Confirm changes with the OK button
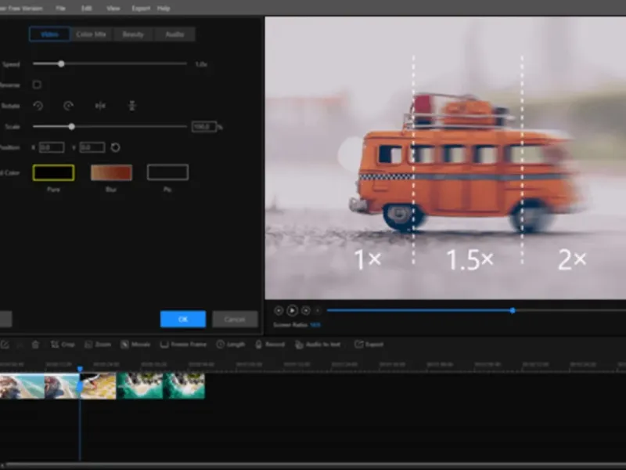This screenshot has width=626, height=470. (183, 319)
